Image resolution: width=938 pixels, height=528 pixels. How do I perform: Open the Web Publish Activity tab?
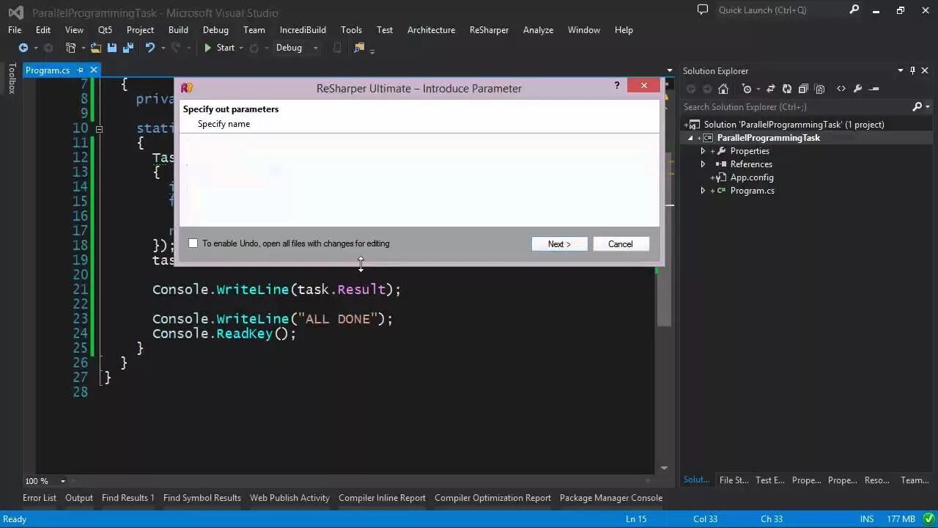coord(289,498)
